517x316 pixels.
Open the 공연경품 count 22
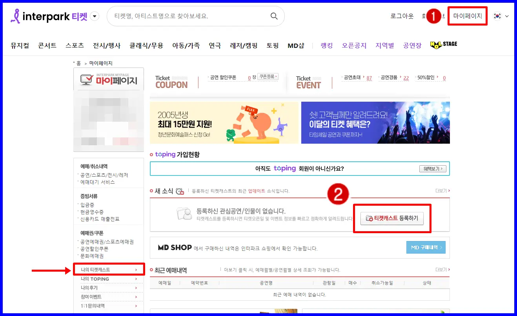[406, 78]
